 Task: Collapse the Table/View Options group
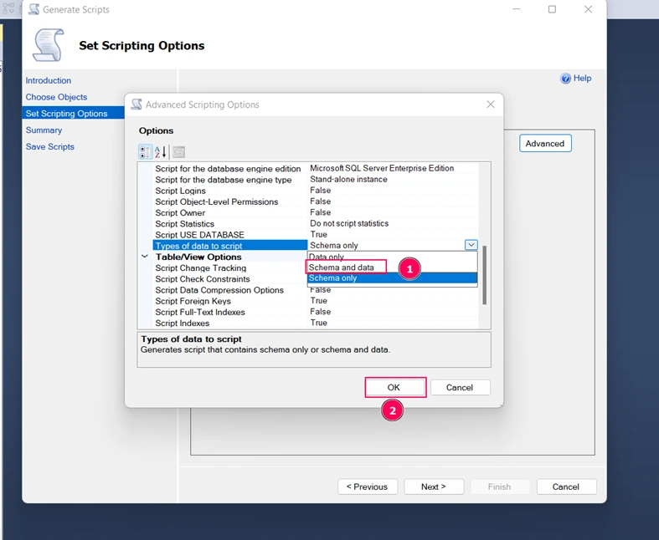click(145, 257)
